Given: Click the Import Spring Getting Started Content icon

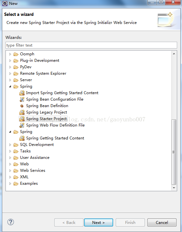Looking at the screenshot, I should tap(22, 93).
